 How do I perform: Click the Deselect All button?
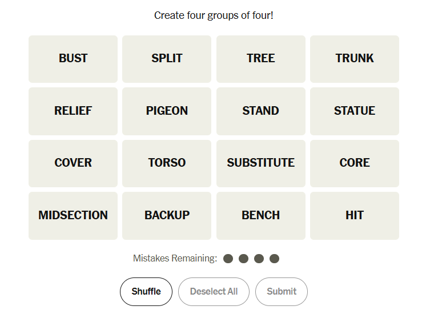(x=214, y=292)
